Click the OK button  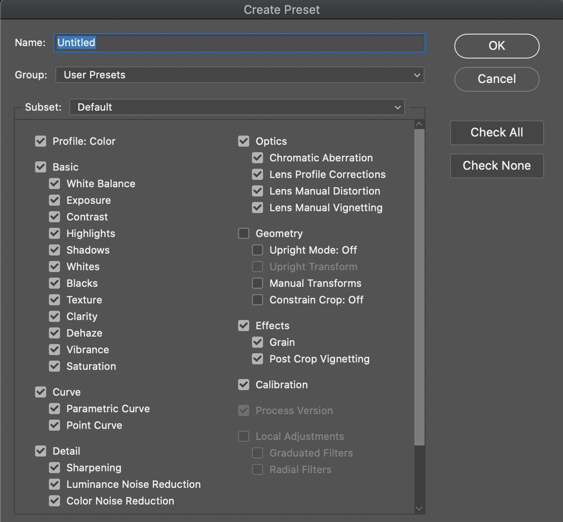[497, 45]
